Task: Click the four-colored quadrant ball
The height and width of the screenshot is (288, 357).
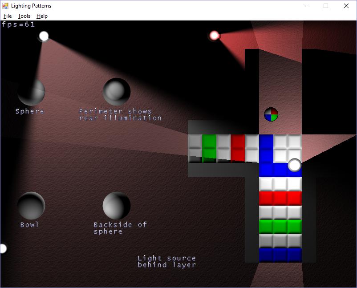Action: tap(271, 114)
